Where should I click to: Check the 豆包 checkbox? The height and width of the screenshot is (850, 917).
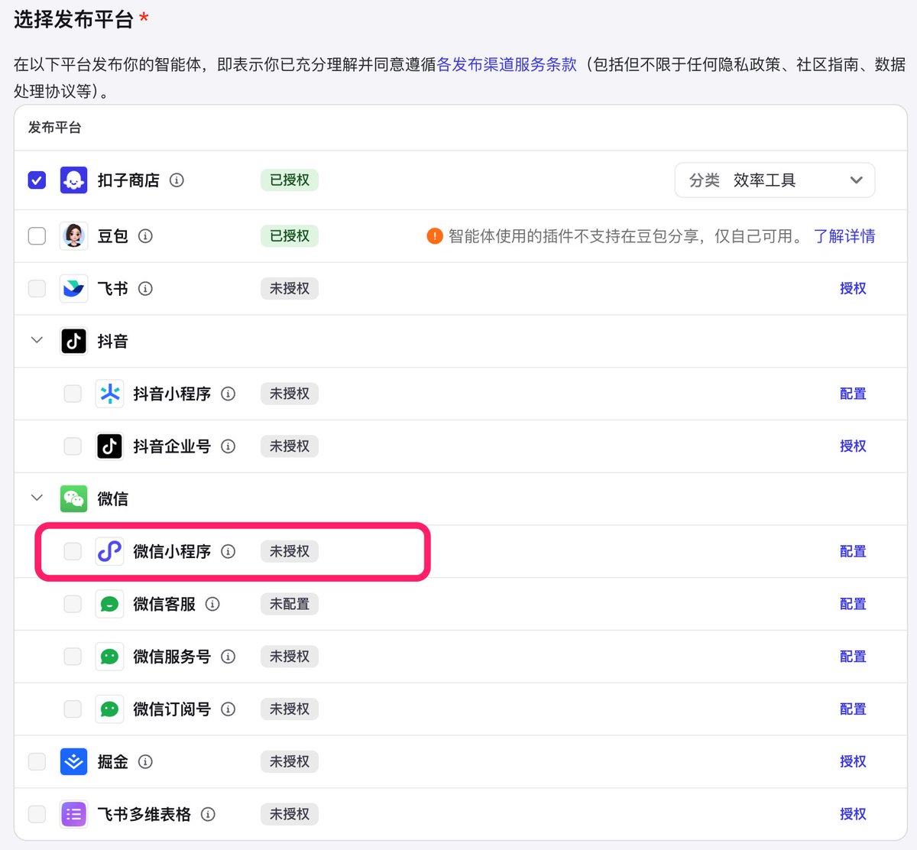(x=37, y=236)
